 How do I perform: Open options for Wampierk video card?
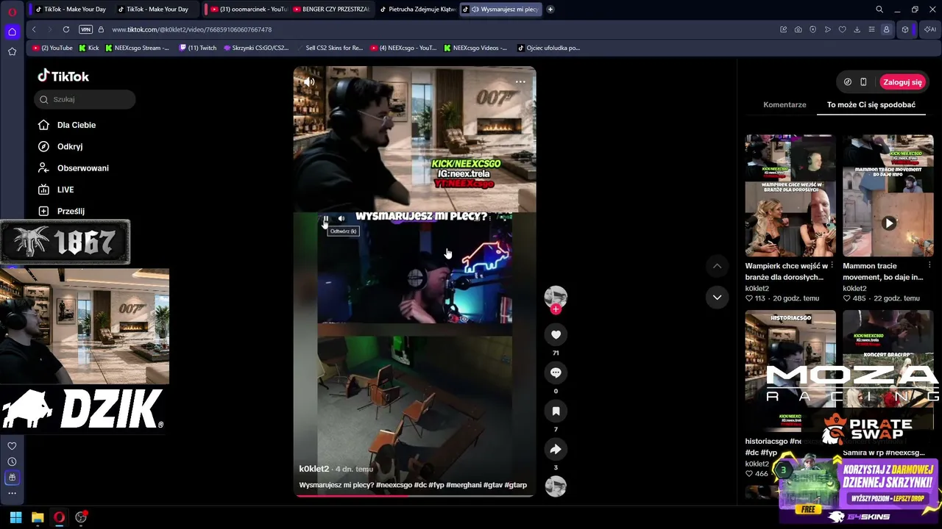[x=832, y=266]
